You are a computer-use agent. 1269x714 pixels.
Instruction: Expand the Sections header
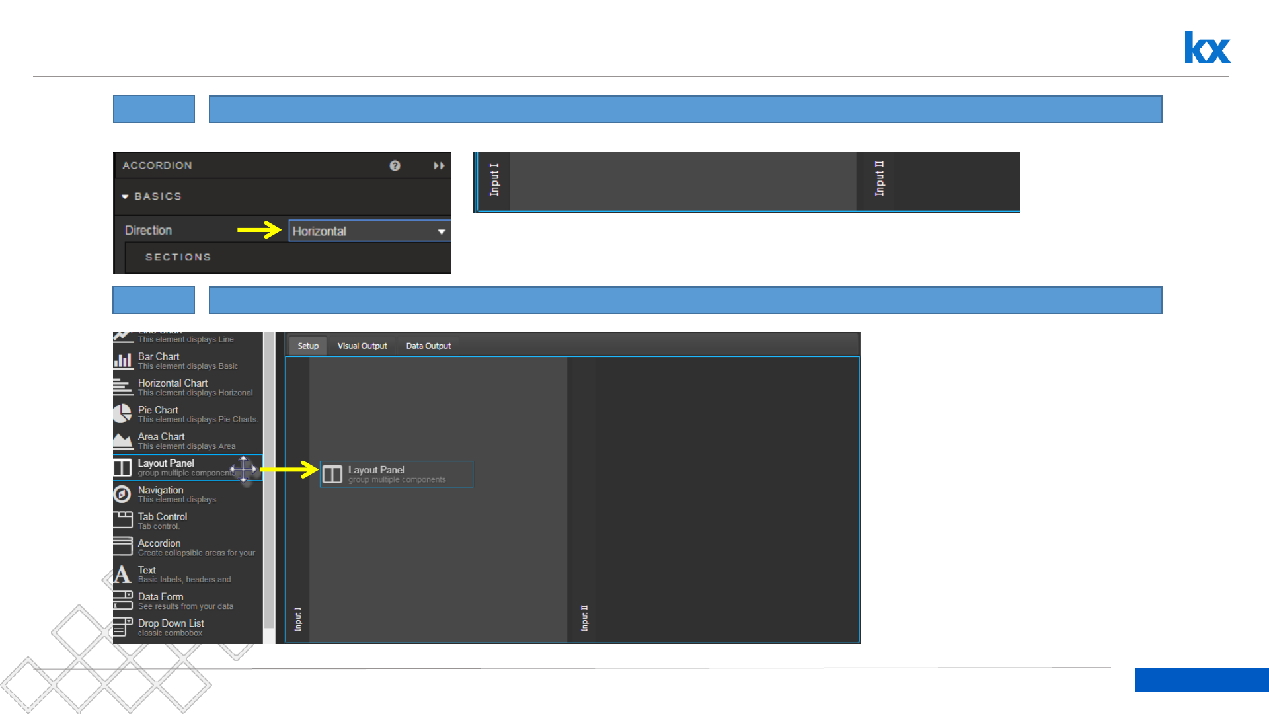click(178, 257)
